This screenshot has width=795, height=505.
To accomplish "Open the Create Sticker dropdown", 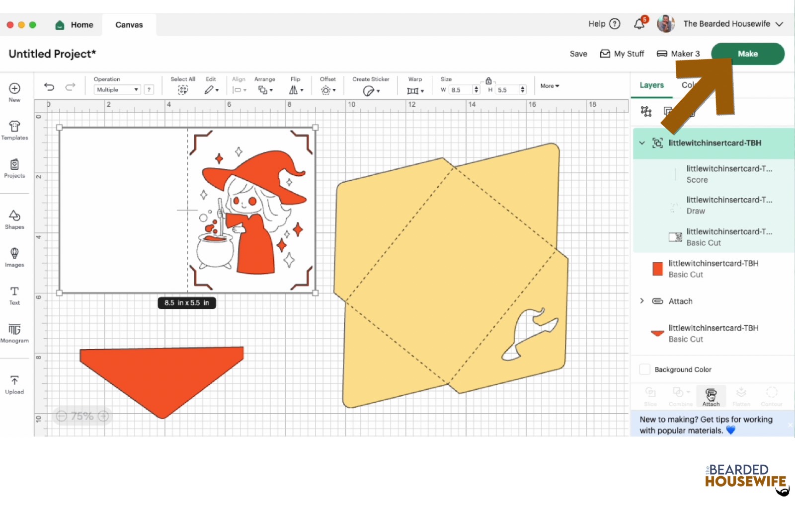I will [x=371, y=90].
